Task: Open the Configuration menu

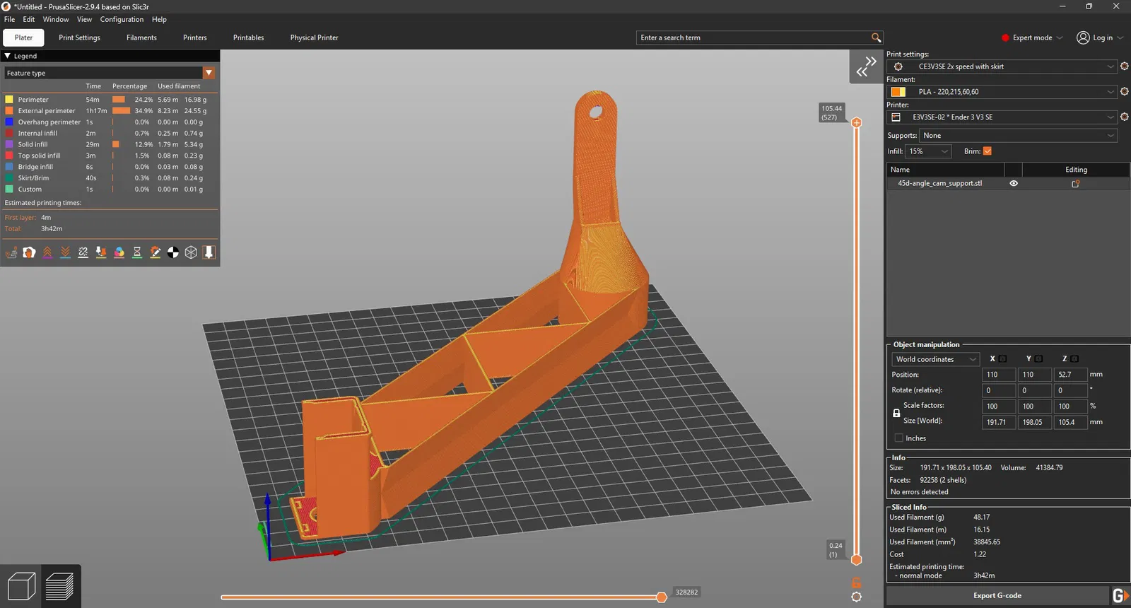Action: tap(122, 19)
